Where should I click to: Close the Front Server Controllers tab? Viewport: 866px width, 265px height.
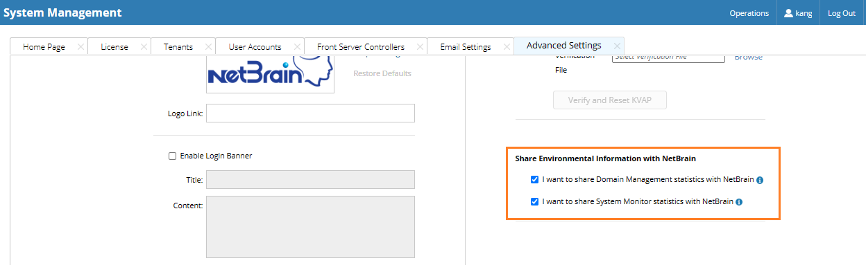(420, 47)
